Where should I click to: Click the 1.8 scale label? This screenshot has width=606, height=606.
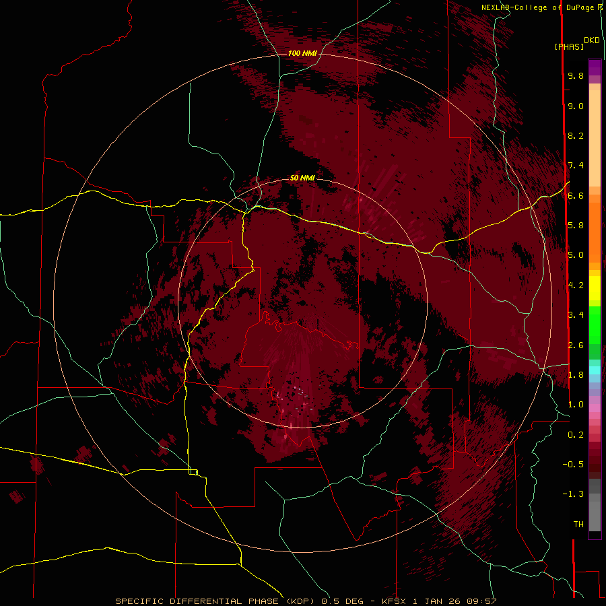[576, 375]
